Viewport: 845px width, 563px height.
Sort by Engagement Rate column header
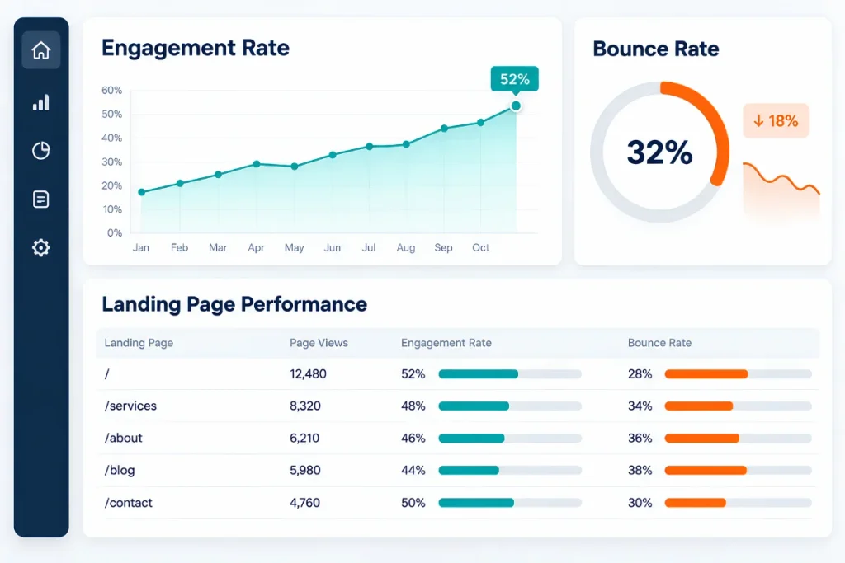coord(446,343)
